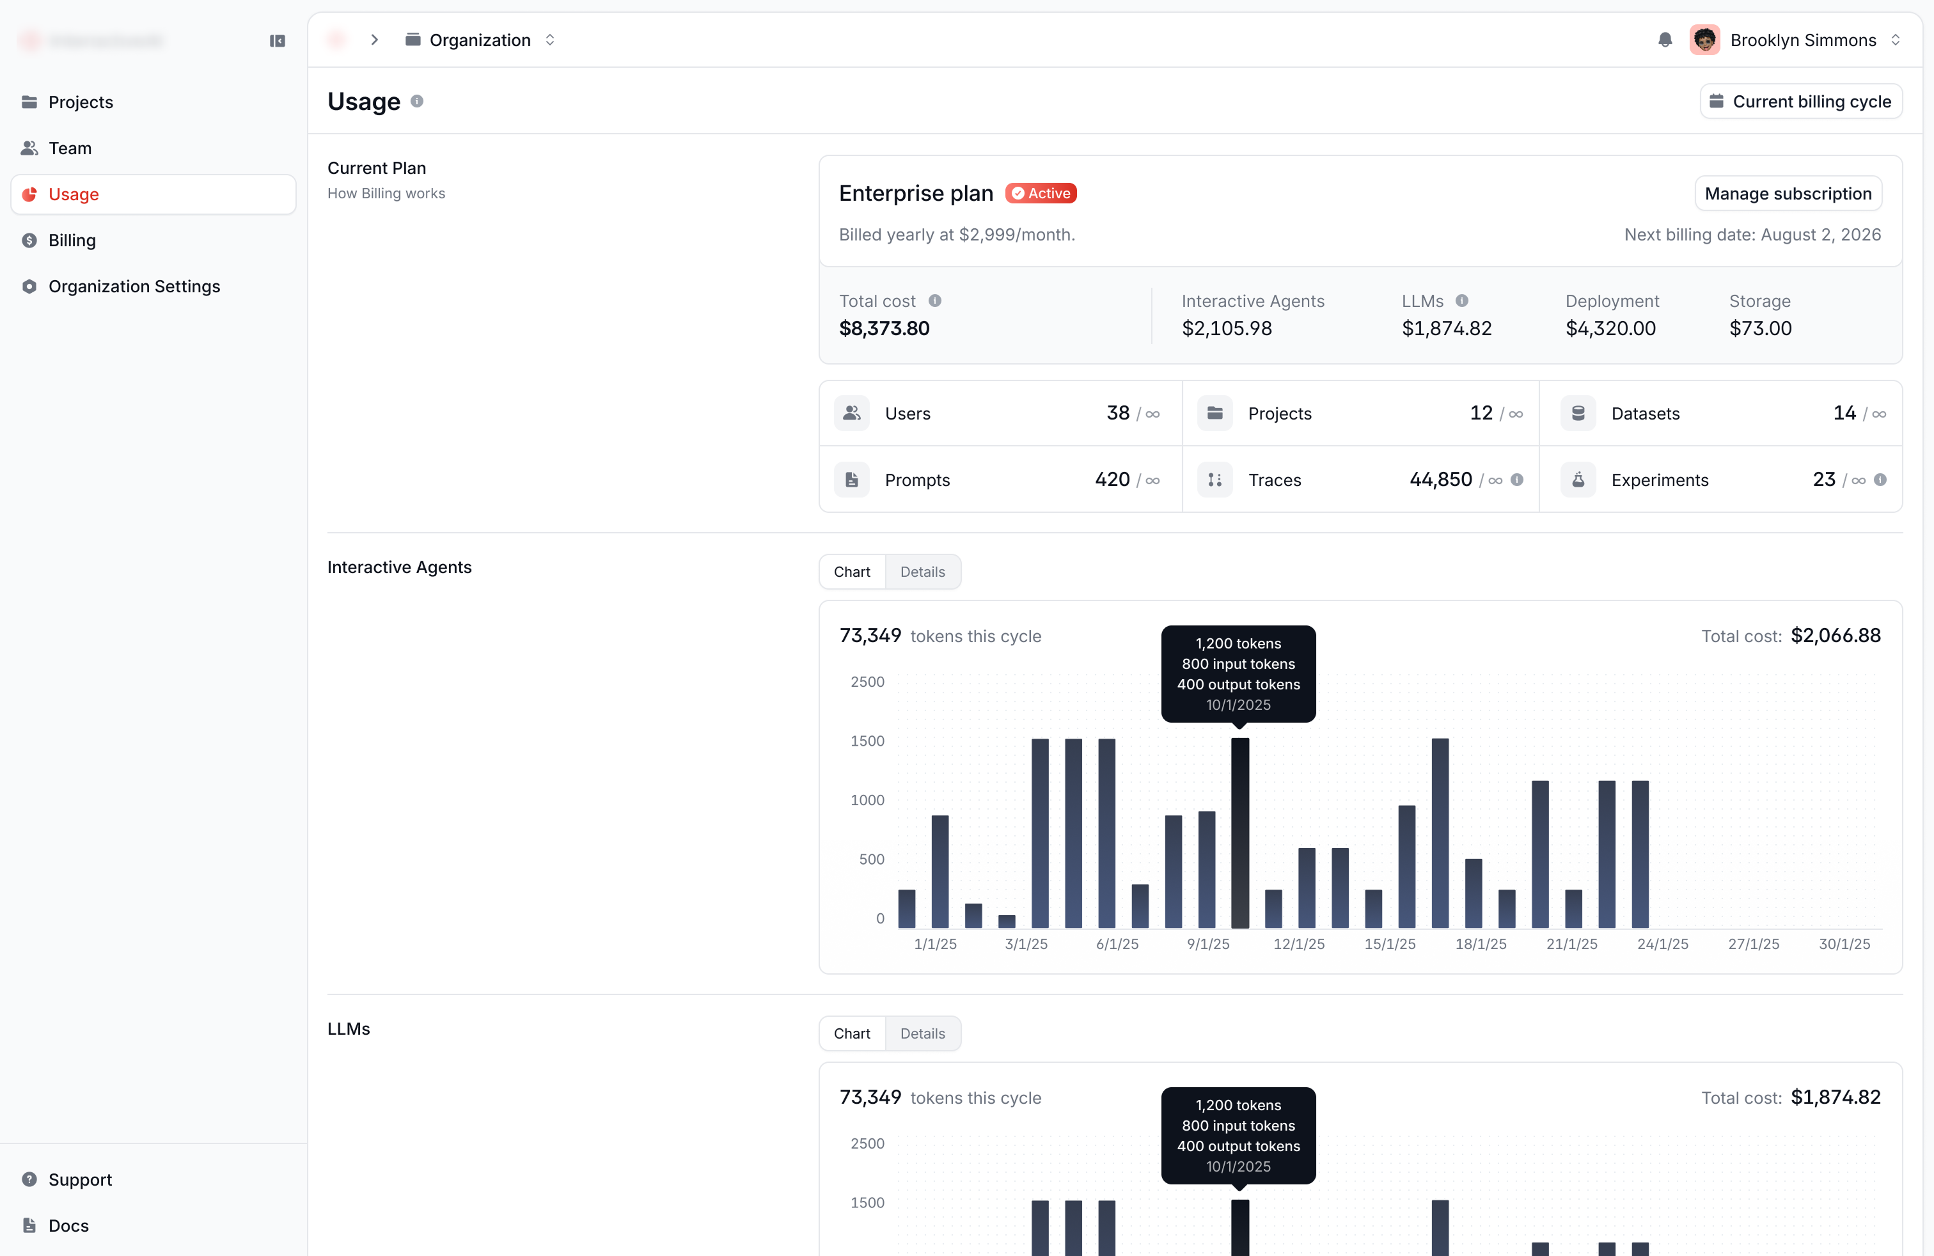Image resolution: width=1934 pixels, height=1256 pixels.
Task: Switch to Details tab in LLMs section
Action: pos(922,1033)
